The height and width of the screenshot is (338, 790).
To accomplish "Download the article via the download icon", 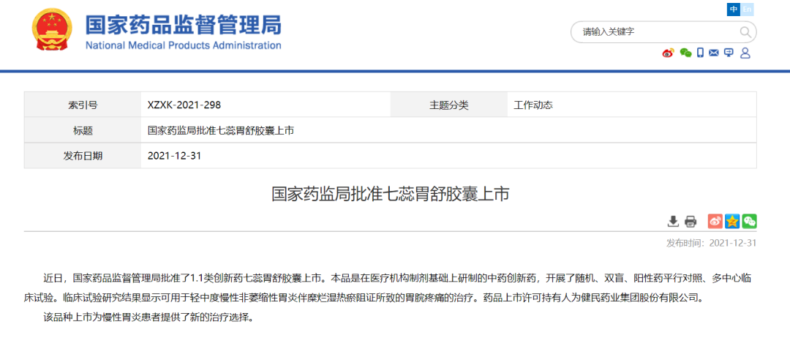I will pos(673,221).
